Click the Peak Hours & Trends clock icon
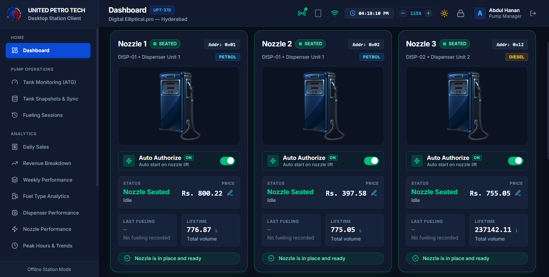 tap(15, 246)
